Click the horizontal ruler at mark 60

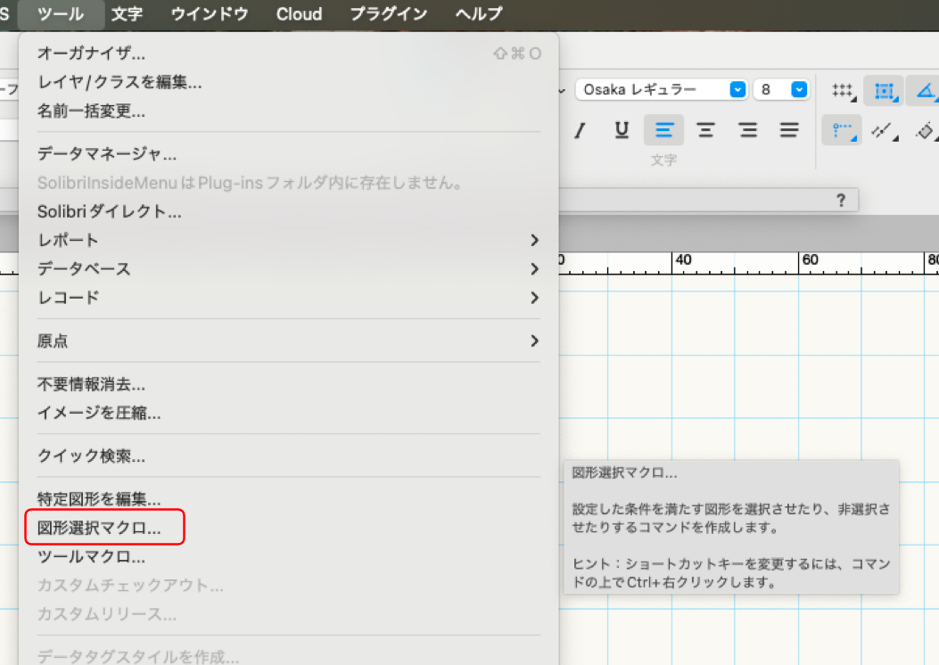(810, 260)
